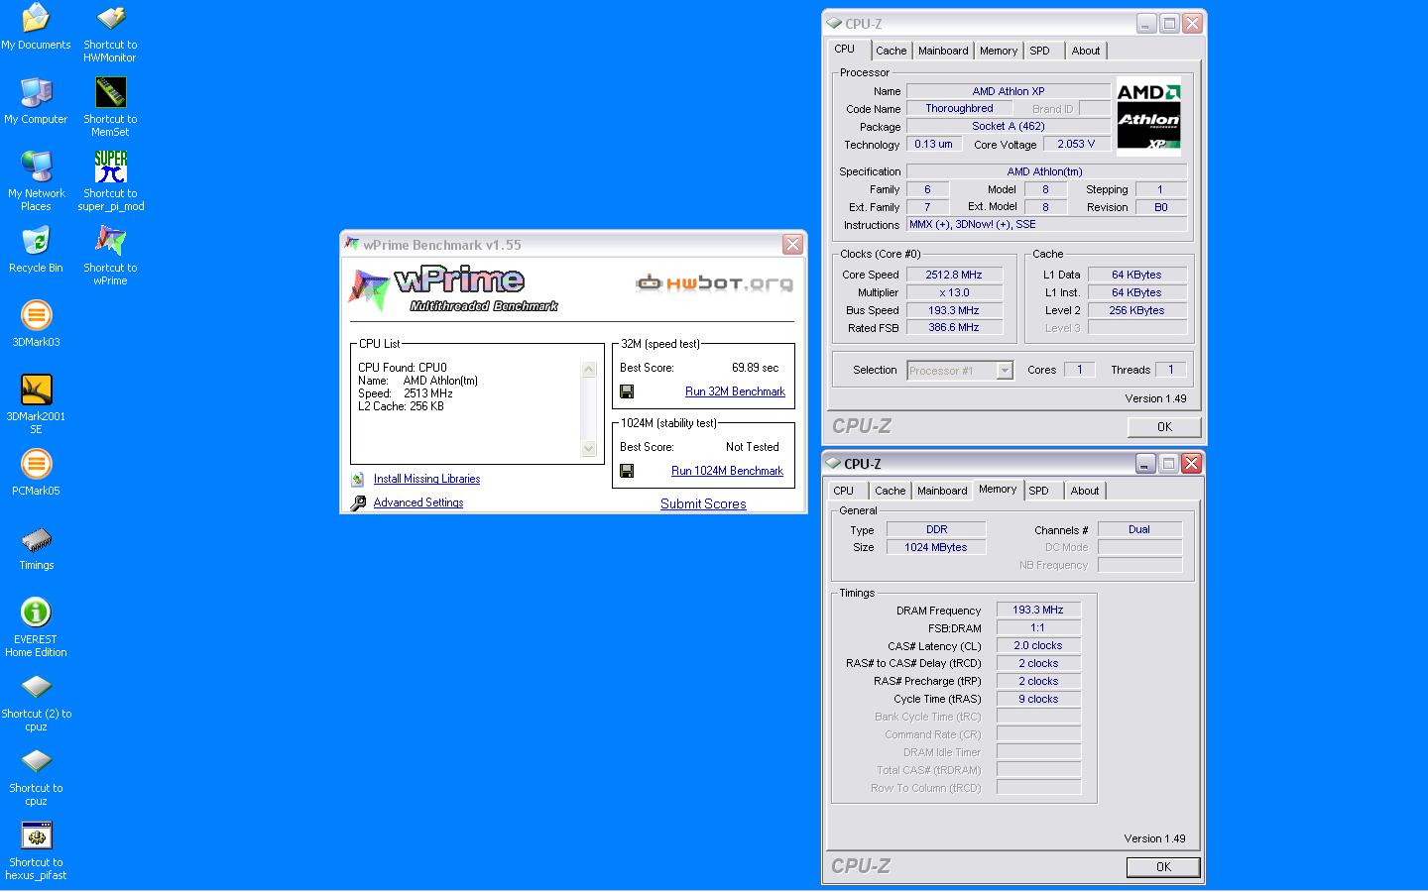The height and width of the screenshot is (892, 1428).
Task: Open Mainboard tab in top CPU-Z window
Action: (943, 51)
